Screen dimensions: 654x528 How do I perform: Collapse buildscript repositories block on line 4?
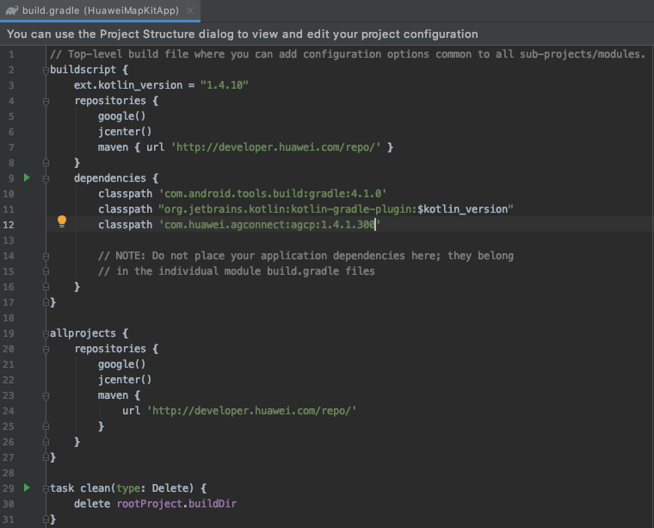tap(46, 101)
